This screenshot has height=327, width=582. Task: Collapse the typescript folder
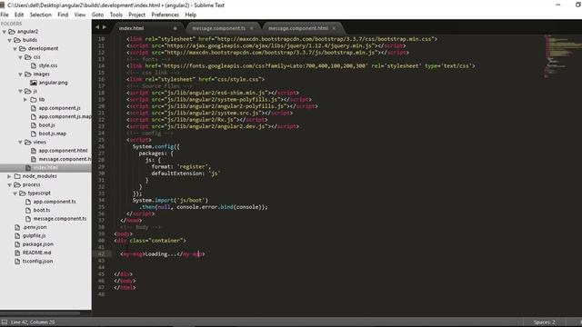(x=15, y=193)
